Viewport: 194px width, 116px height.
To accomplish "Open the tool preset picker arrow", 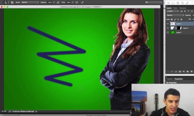I will pyautogui.click(x=1, y=2).
